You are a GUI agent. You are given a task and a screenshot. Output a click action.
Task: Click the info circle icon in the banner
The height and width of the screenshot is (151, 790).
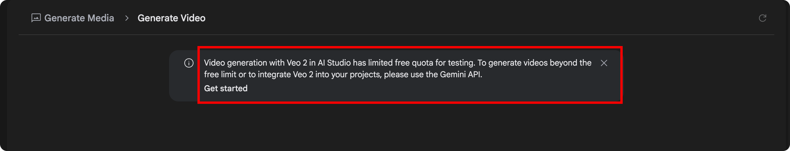point(189,63)
